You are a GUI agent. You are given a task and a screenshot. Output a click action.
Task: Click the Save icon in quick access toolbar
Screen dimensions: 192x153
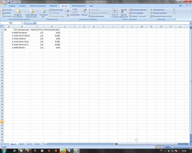pyautogui.click(x=9, y=2)
